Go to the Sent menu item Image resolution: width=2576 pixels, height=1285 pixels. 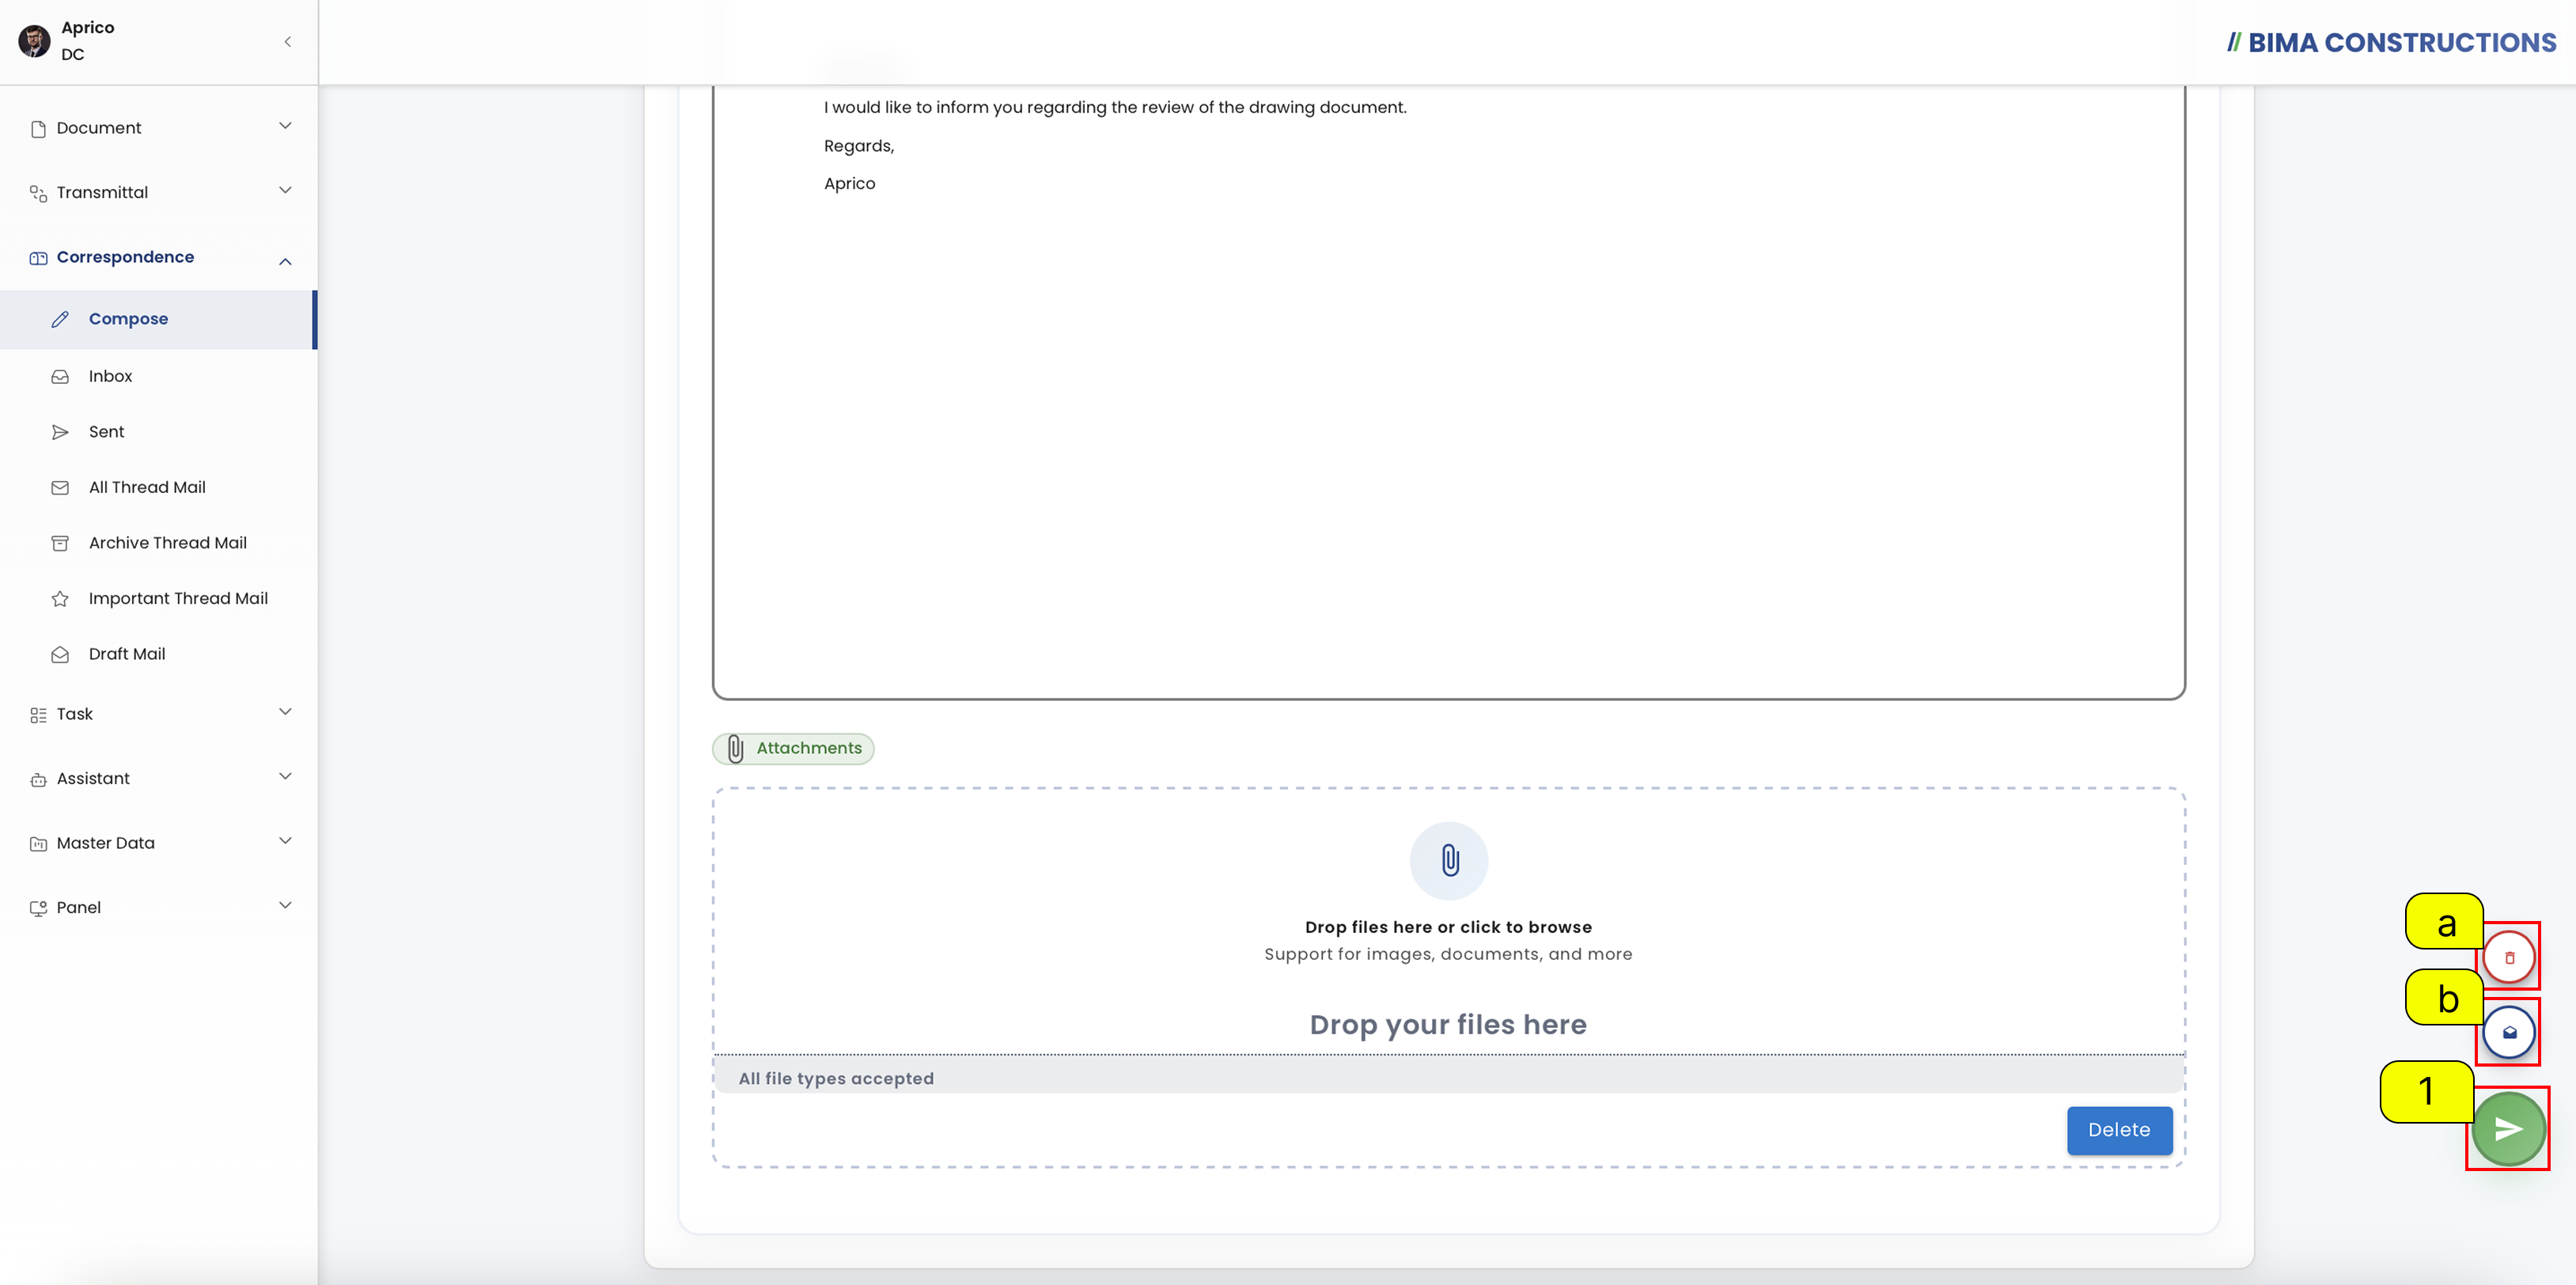[158, 432]
